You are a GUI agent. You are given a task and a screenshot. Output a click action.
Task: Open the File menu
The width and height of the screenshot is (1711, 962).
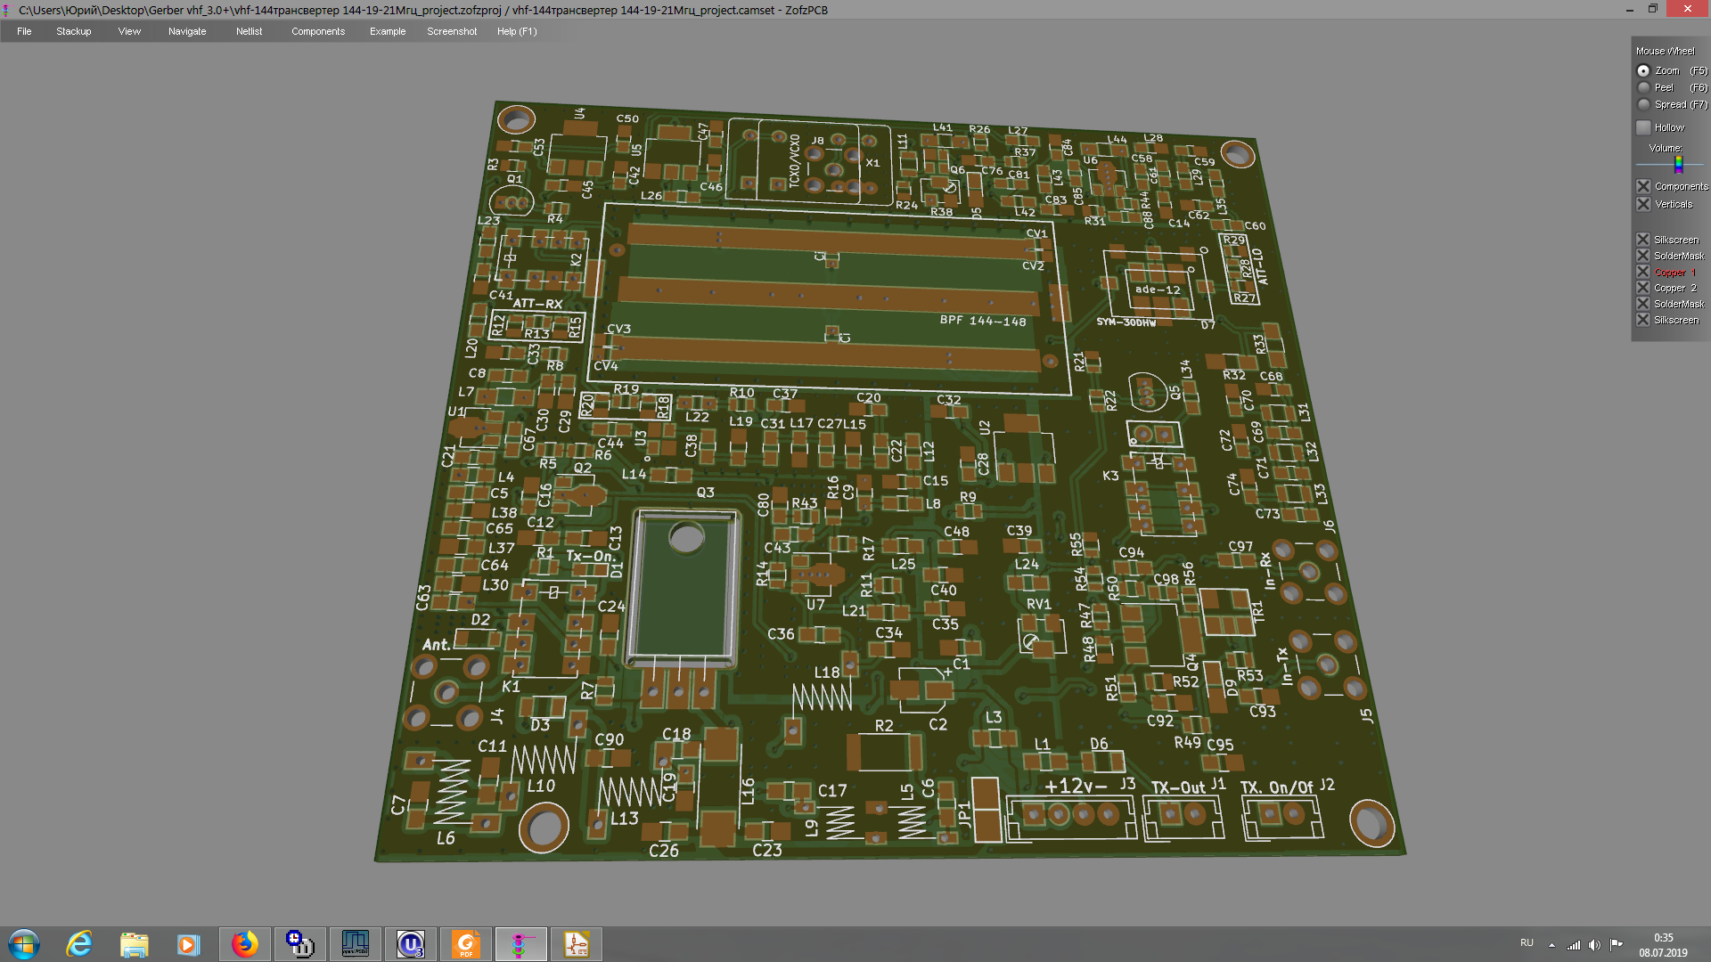[x=24, y=31]
